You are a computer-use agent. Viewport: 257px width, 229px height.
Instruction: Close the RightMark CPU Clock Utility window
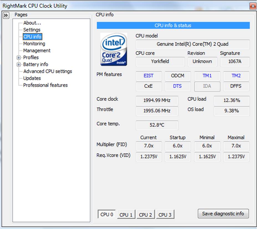click(x=253, y=6)
